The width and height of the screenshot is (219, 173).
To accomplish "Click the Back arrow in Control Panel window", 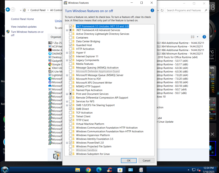I will coord(8,9).
